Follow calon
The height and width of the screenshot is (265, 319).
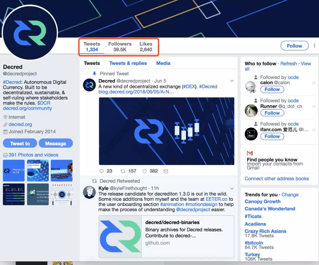pos(272,89)
